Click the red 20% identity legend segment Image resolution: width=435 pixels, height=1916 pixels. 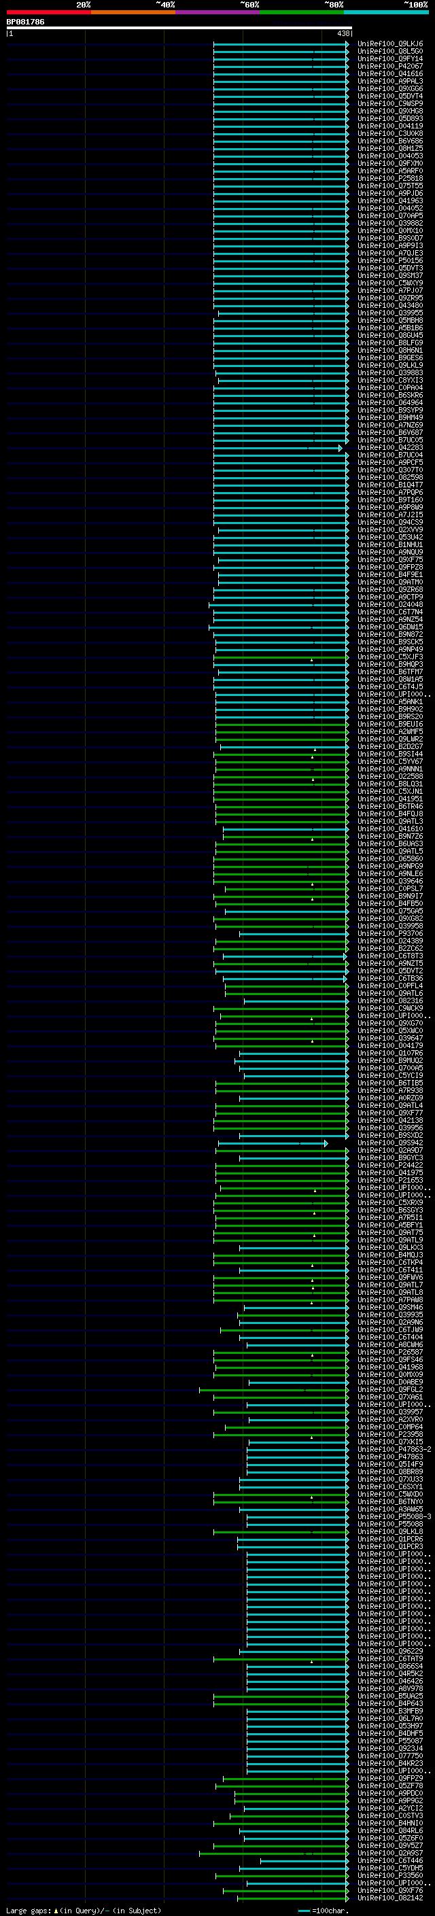pos(48,12)
